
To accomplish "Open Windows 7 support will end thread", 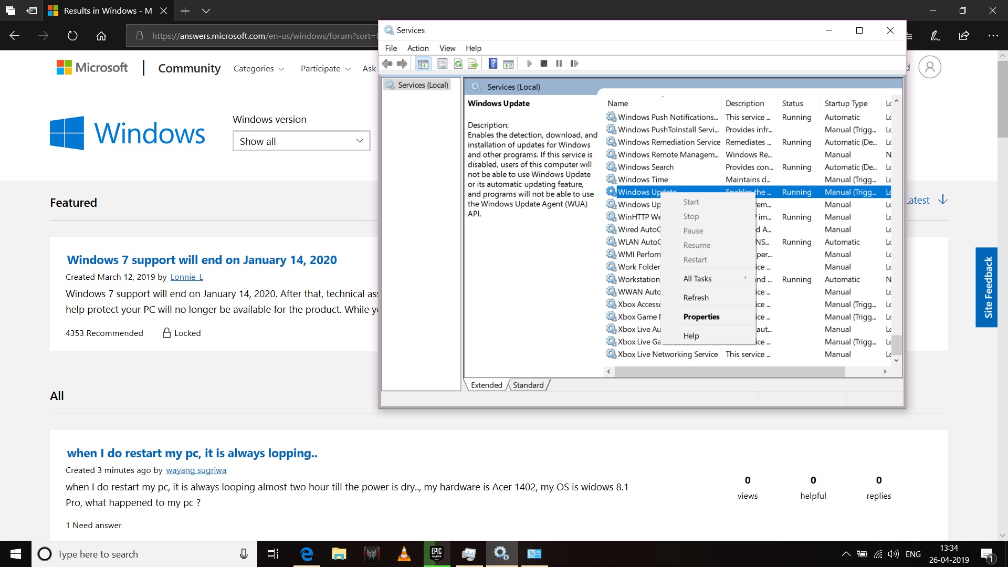I will coord(202,260).
